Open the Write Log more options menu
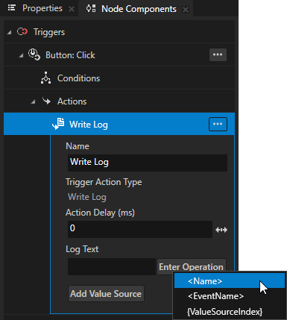 (x=218, y=124)
